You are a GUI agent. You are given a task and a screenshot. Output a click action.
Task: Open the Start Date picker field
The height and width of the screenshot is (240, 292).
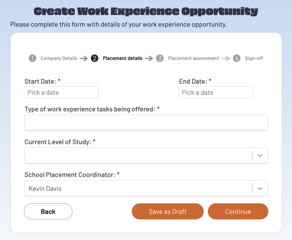coord(61,92)
